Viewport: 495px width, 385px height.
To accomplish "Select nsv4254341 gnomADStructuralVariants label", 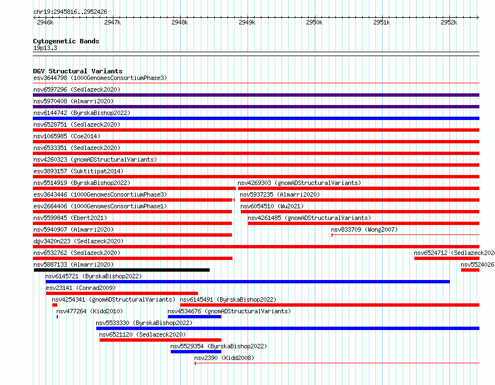I will pyautogui.click(x=113, y=299).
